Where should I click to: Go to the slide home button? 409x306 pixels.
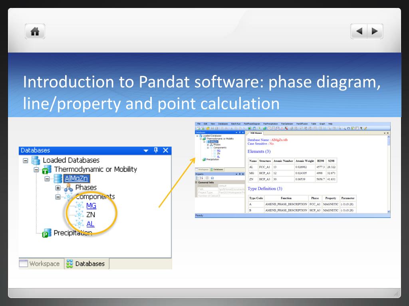point(35,31)
